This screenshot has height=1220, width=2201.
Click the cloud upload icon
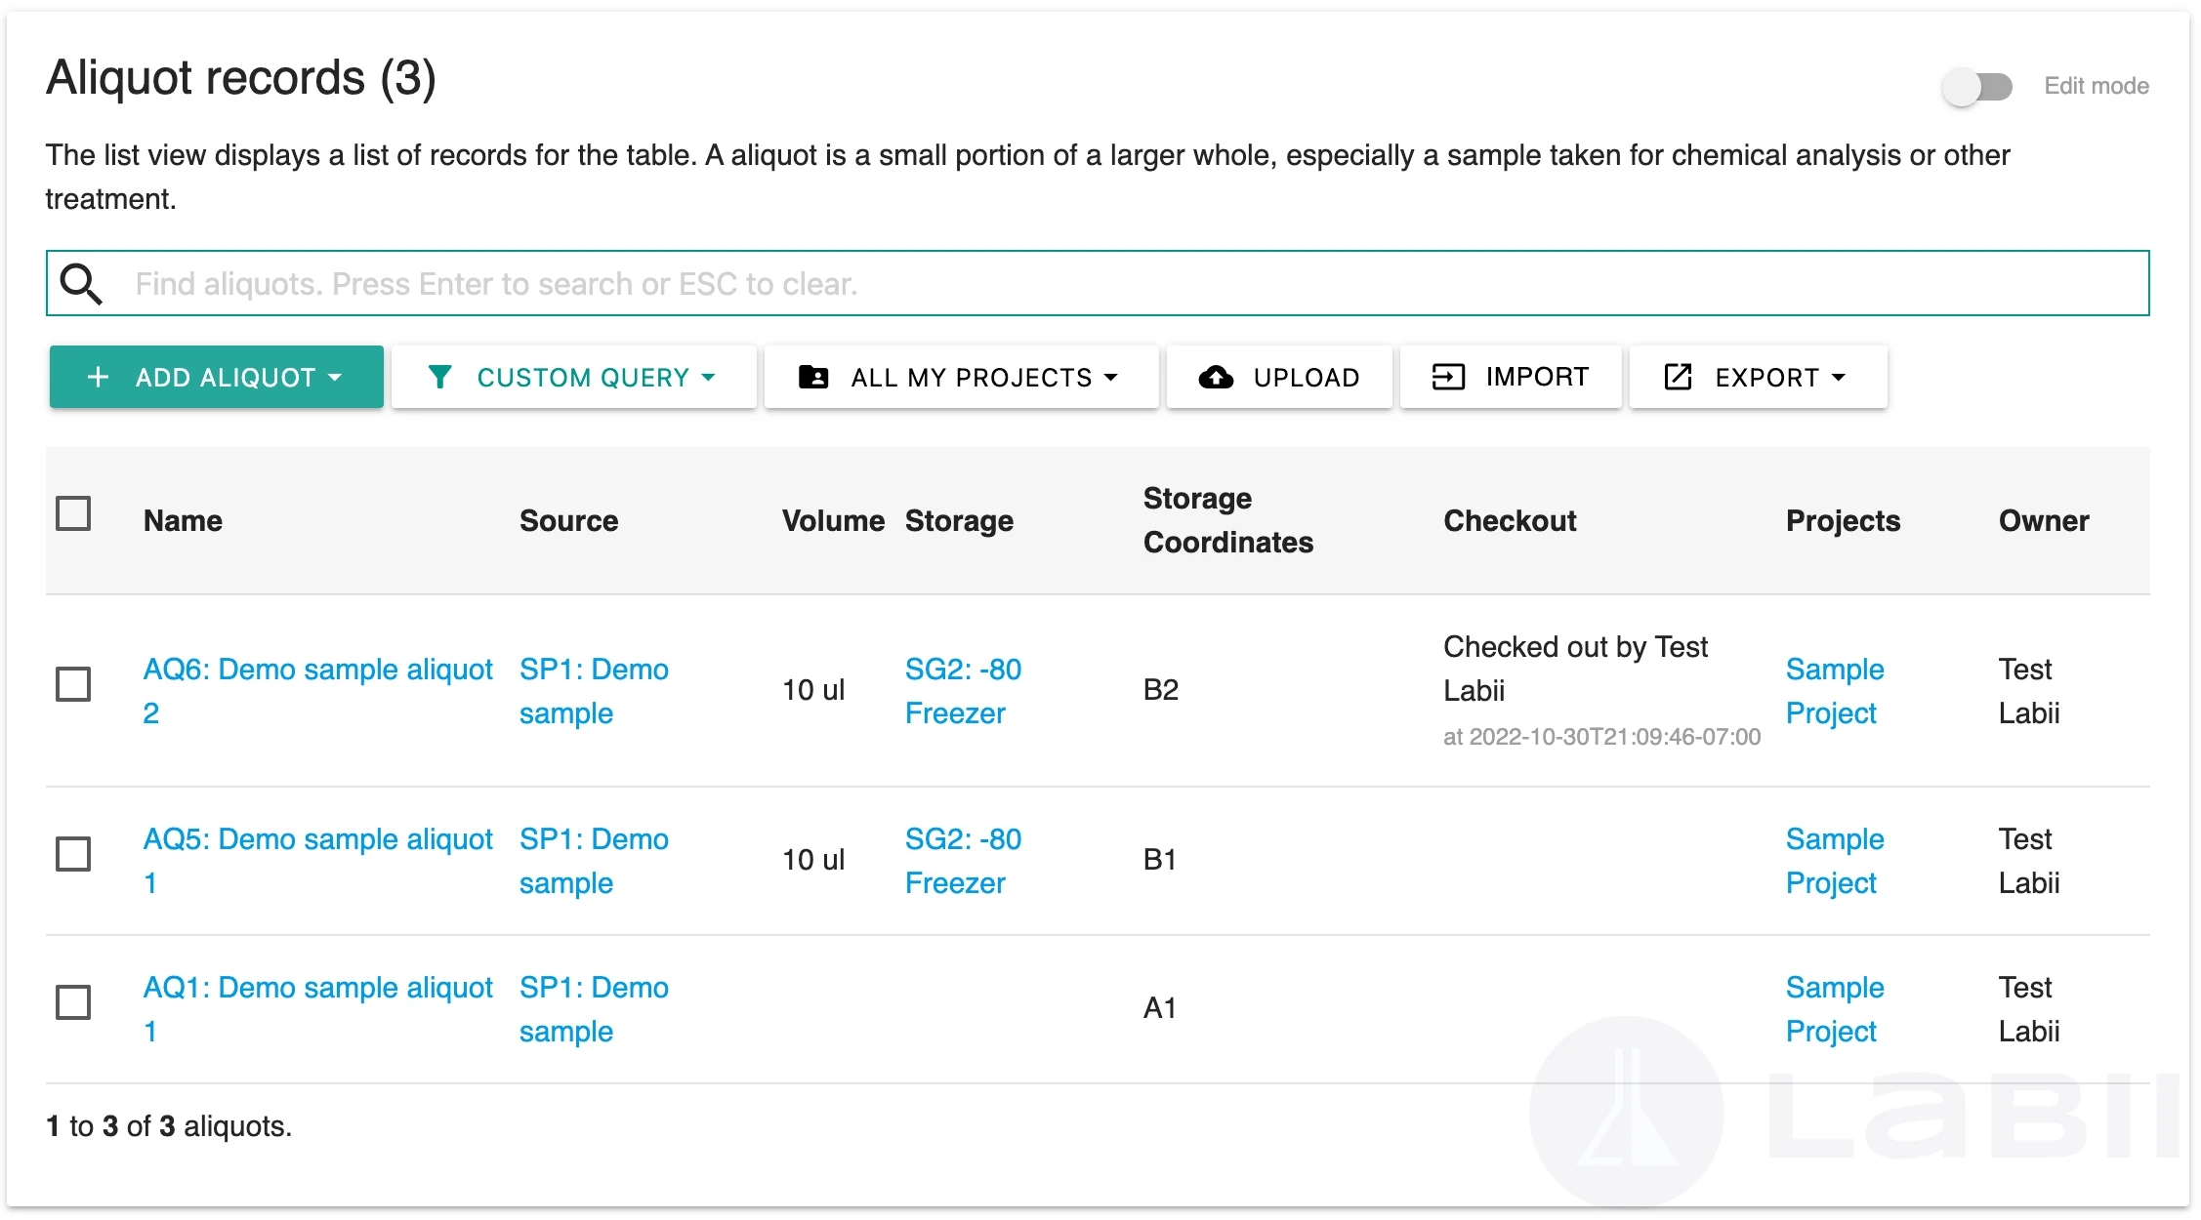(1216, 377)
